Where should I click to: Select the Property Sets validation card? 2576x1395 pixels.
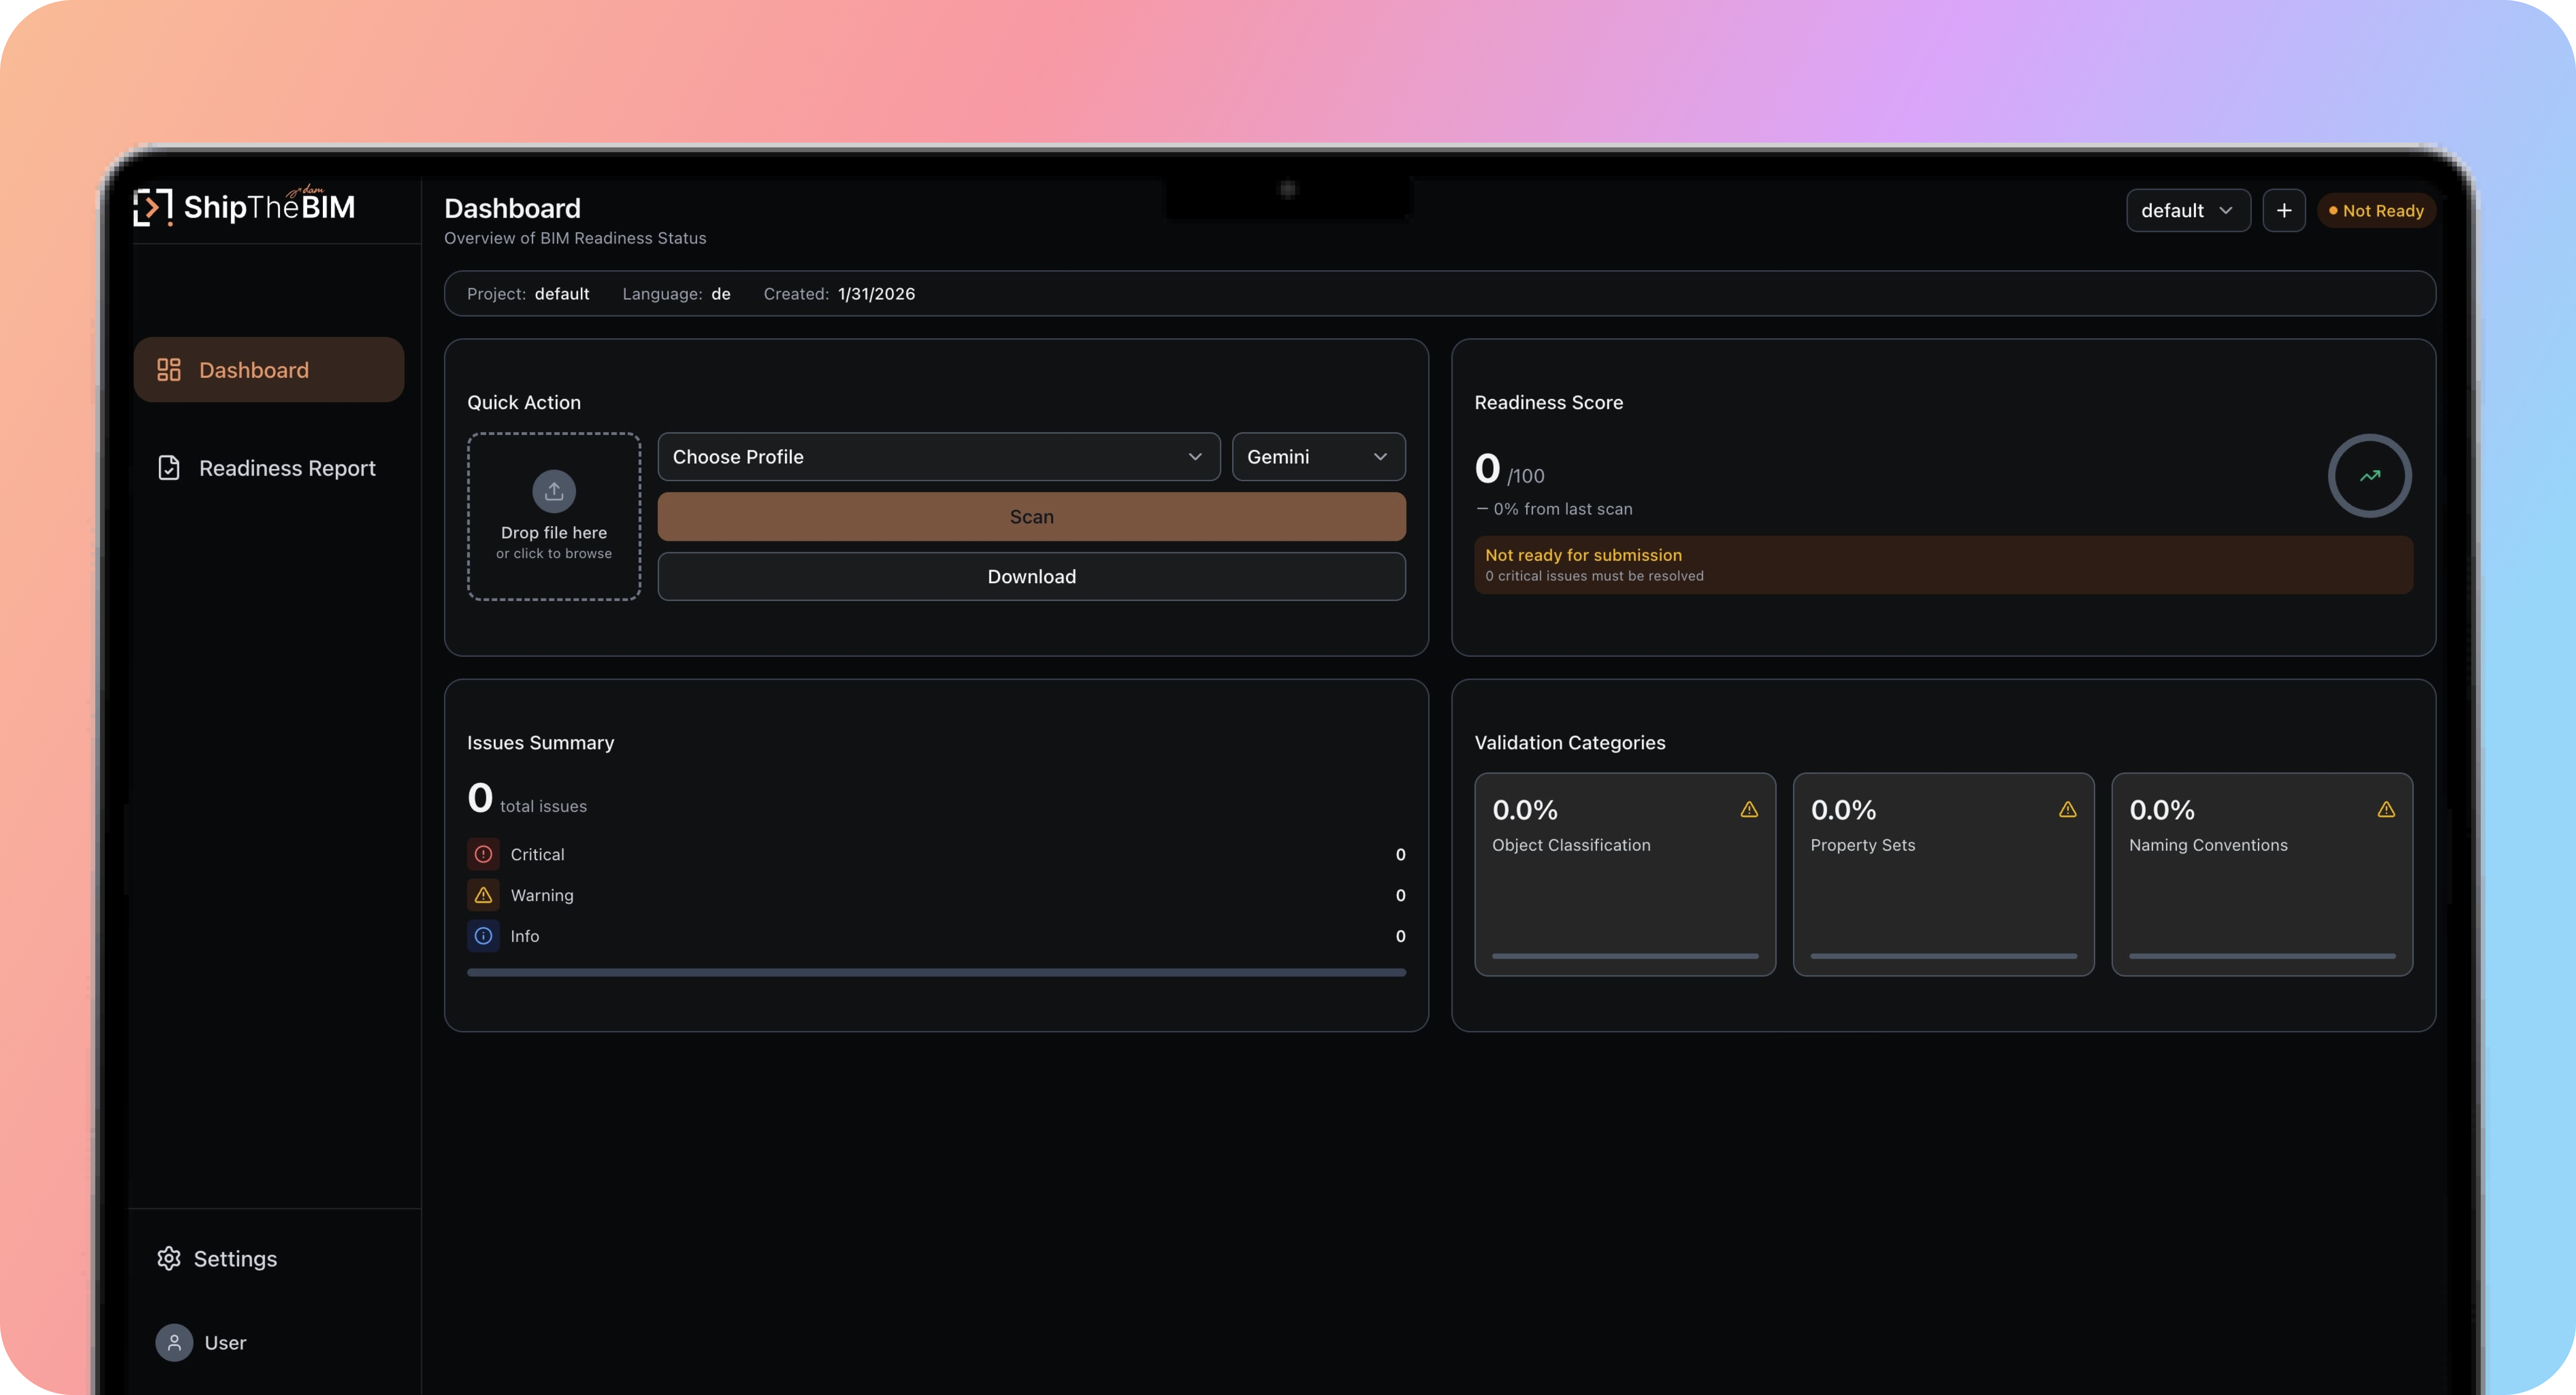coord(1942,873)
